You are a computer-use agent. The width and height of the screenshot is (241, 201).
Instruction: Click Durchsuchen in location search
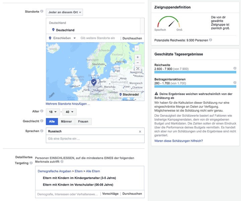[132, 38]
